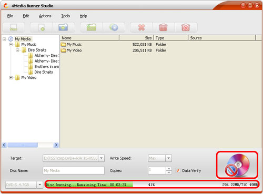The height and width of the screenshot is (194, 263).
Task: Sort by the Size column header
Action: [136, 38]
